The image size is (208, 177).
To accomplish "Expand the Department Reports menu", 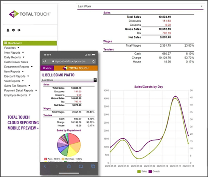I will point(18,67).
